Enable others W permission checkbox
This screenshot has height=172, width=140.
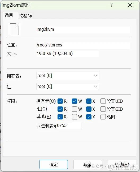[x=75, y=117]
